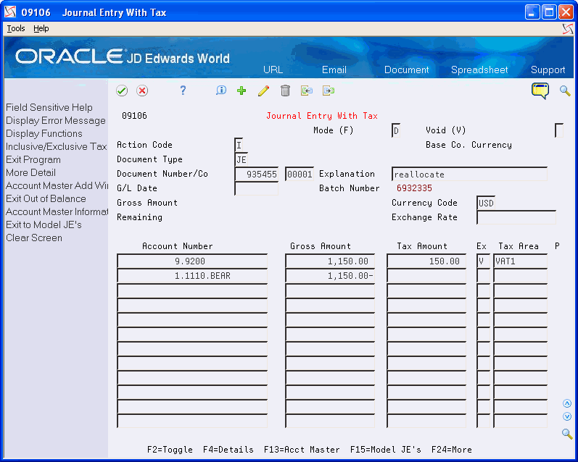Select the pencil change icon
The width and height of the screenshot is (578, 462).
pos(263,91)
